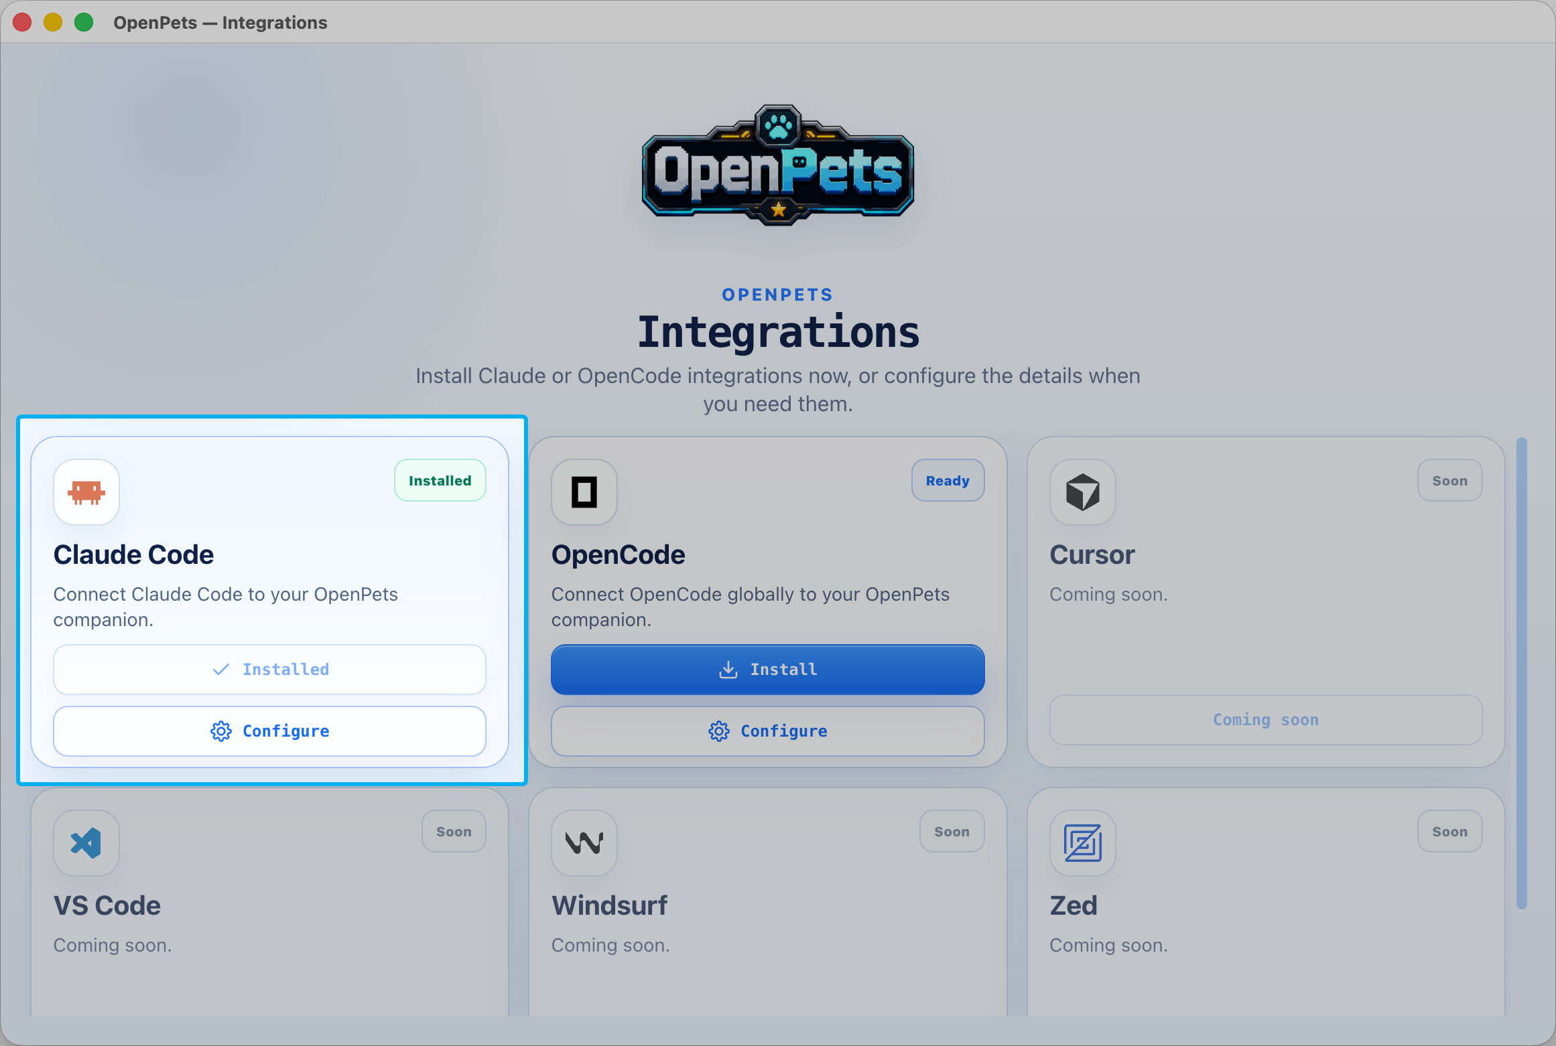Click the Soon badge on VS Code card
This screenshot has width=1556, height=1046.
[x=454, y=832]
